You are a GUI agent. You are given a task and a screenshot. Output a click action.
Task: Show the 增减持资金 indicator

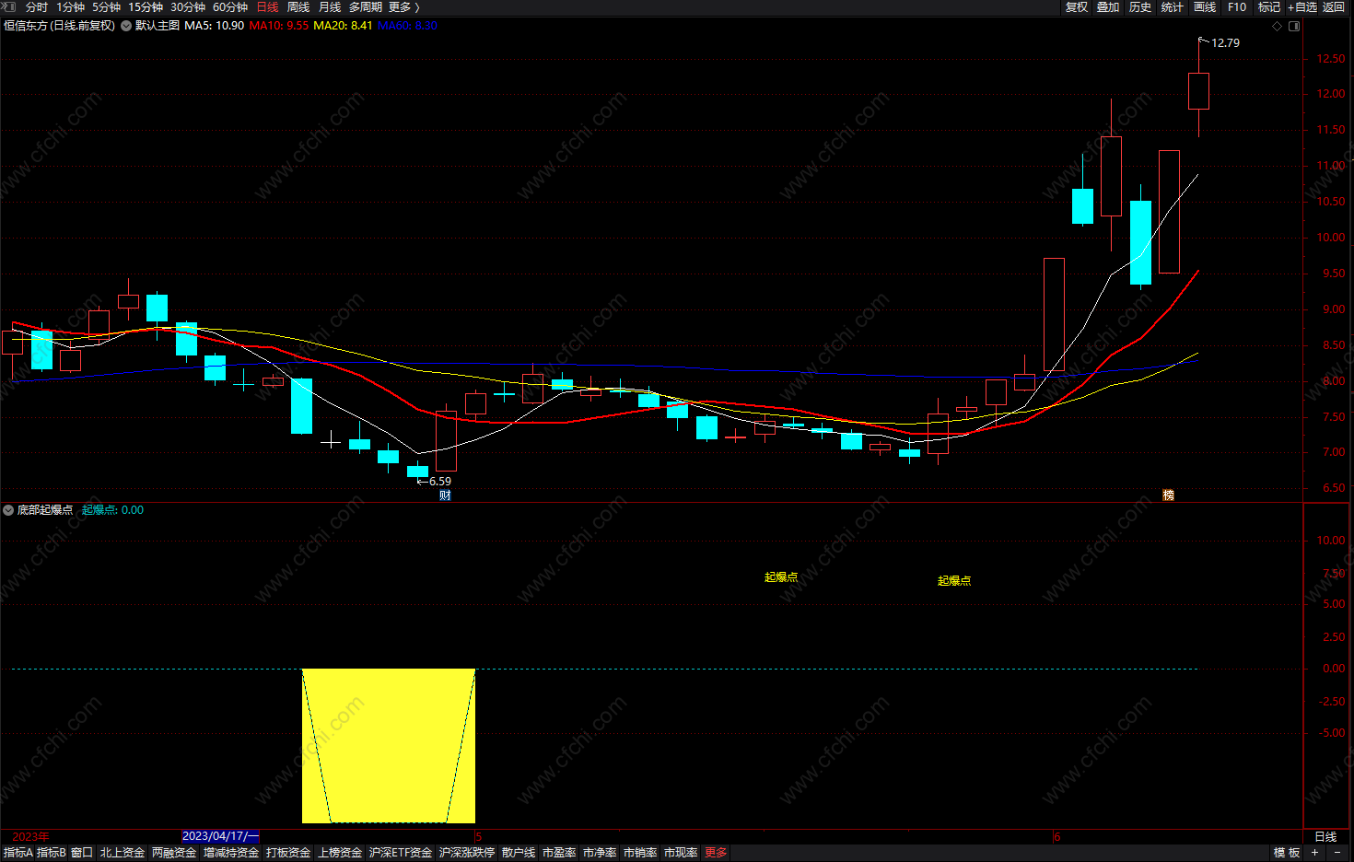point(231,853)
